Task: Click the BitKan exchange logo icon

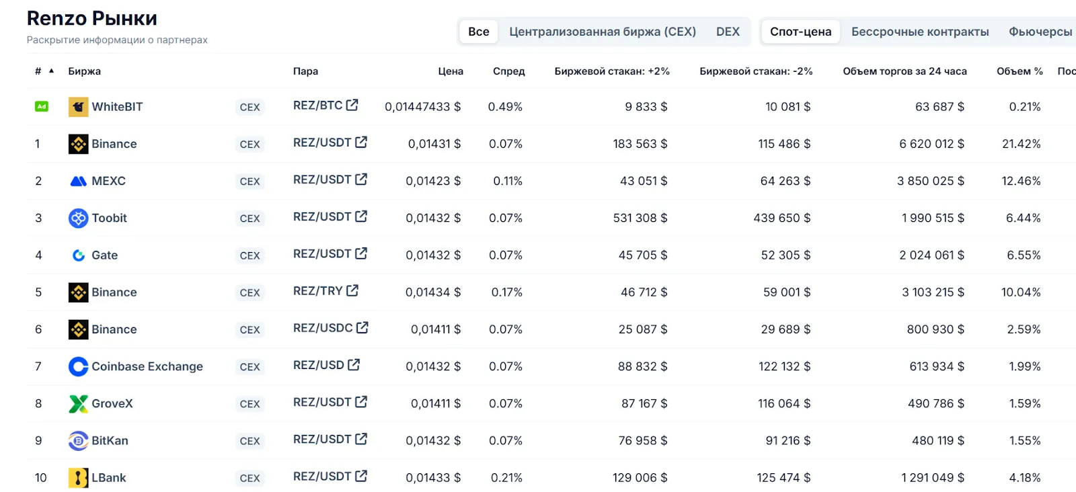Action: [78, 440]
